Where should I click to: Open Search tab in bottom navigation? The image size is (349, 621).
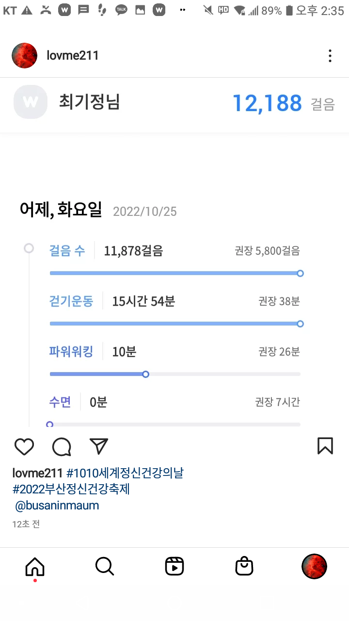pos(104,566)
